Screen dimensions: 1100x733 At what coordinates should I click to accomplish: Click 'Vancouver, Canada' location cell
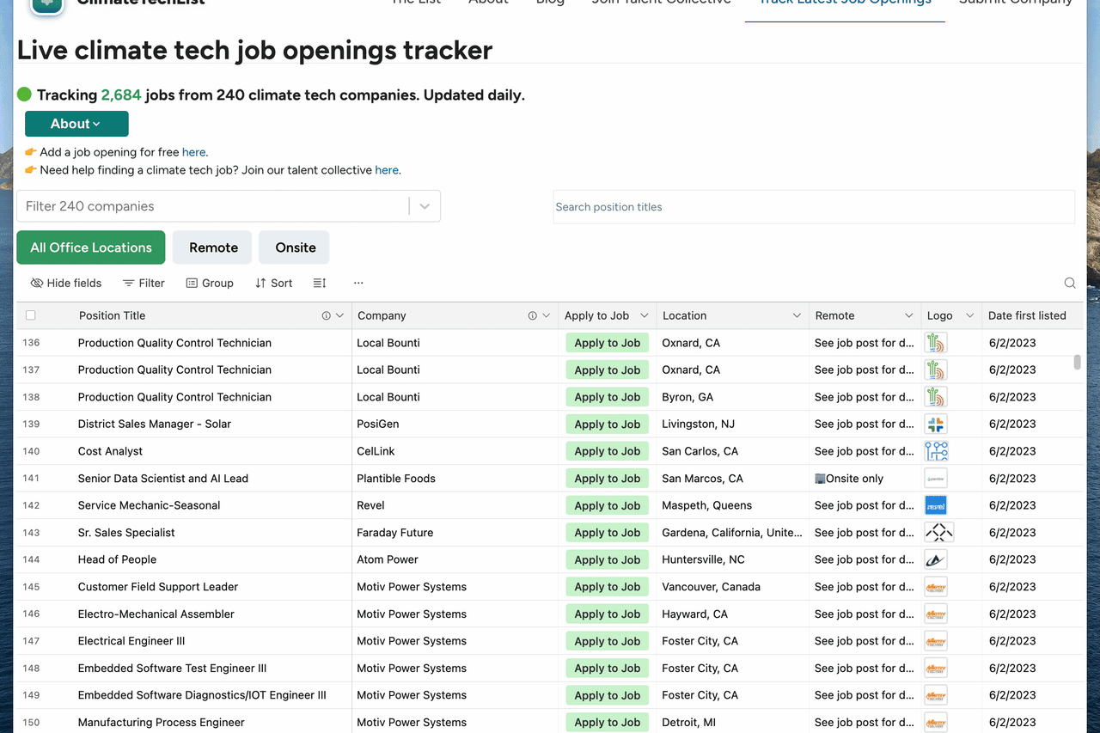click(x=733, y=587)
